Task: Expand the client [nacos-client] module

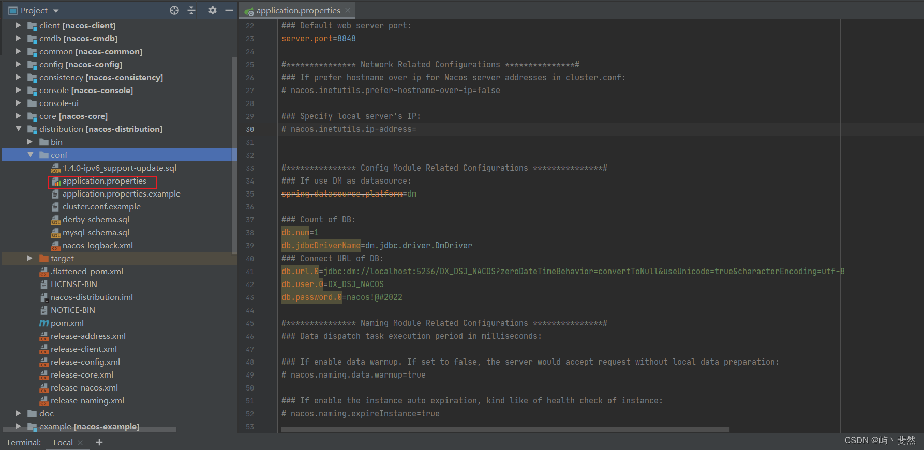Action: [x=19, y=25]
